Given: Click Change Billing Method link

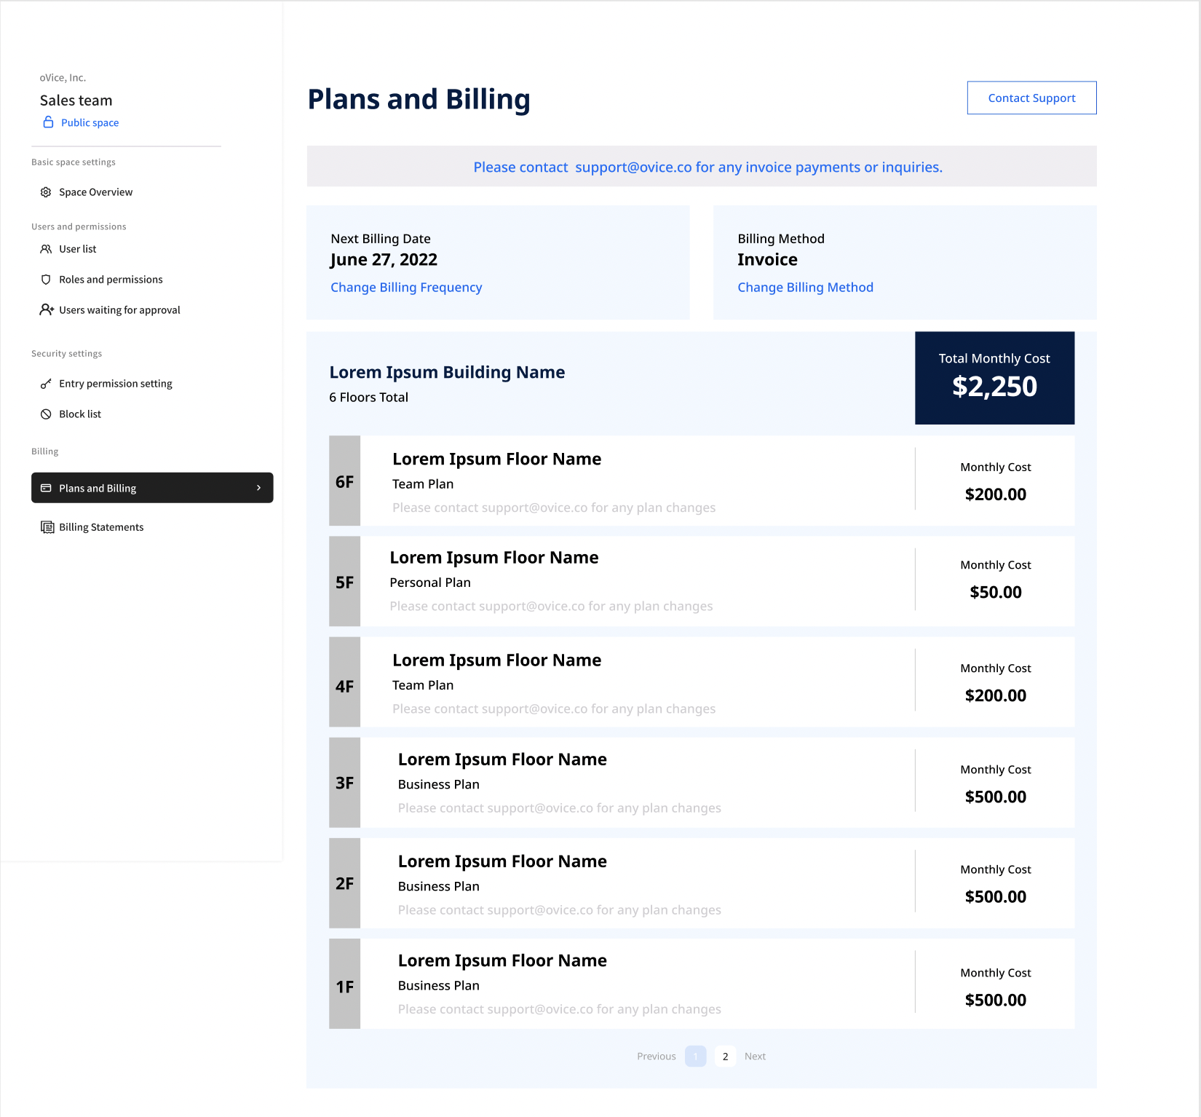Looking at the screenshot, I should (x=805, y=288).
